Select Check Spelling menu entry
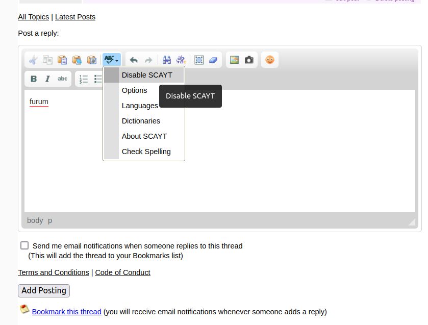Screen dimensions: 428x325 pyautogui.click(x=144, y=152)
